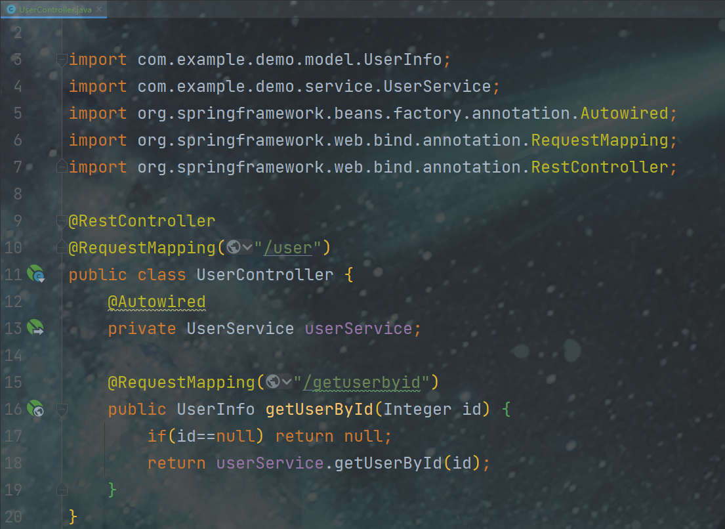Viewport: 725px width, 529px height.
Task: Select the UserController.java tab
Action: click(x=54, y=9)
